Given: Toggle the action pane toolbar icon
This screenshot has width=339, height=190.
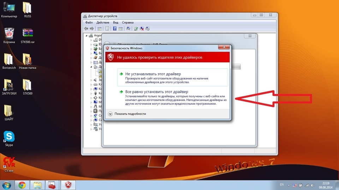Looking at the screenshot, I should (121, 28).
